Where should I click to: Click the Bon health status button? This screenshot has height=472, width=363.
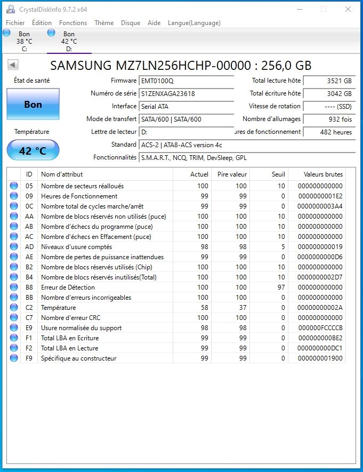[33, 104]
